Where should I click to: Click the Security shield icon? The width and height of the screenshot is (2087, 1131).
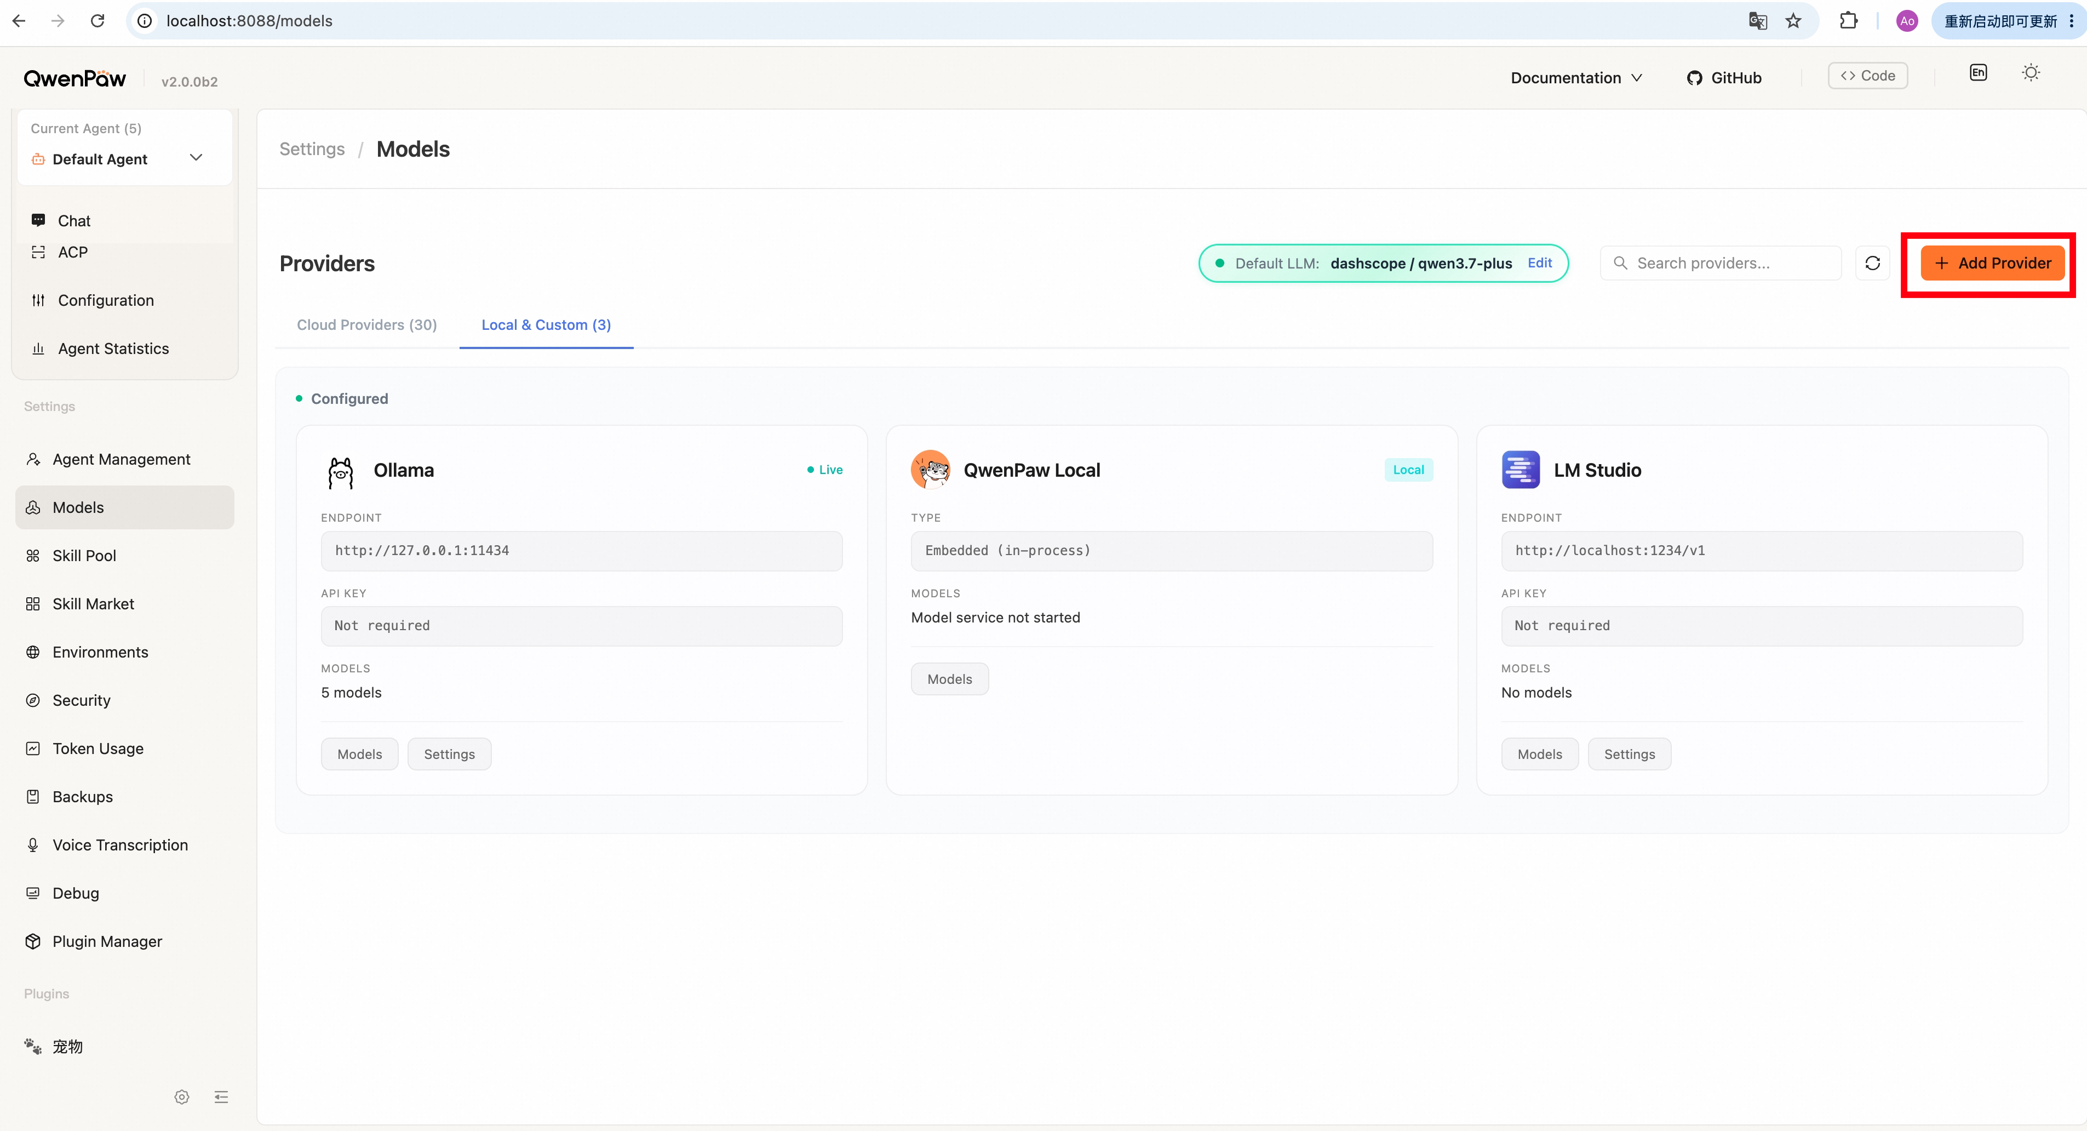pos(32,701)
